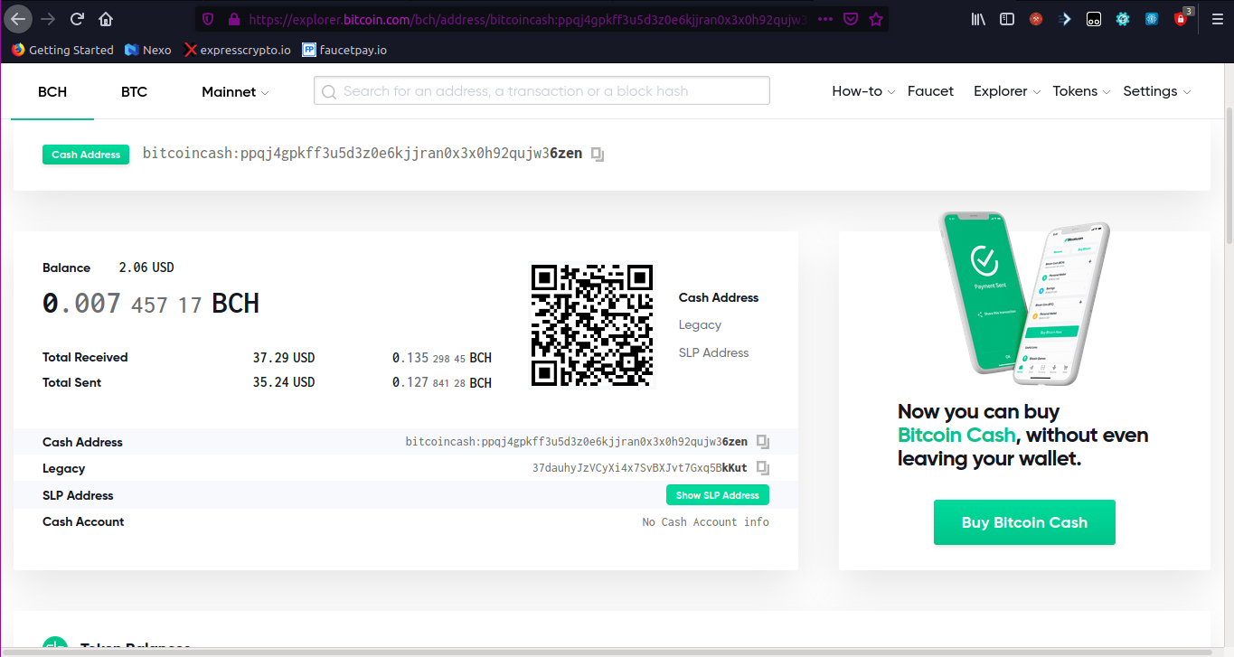
Task: Click the "SLP Address" table row label
Action: click(78, 495)
